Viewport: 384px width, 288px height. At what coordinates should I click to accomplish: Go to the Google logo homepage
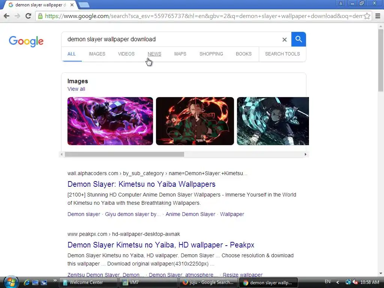(x=26, y=41)
